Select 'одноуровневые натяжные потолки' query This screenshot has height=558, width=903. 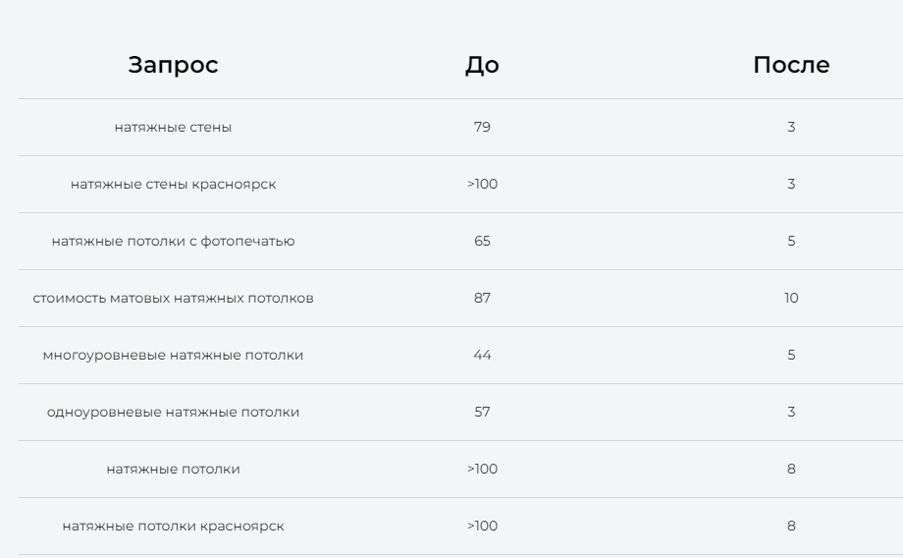pyautogui.click(x=173, y=412)
